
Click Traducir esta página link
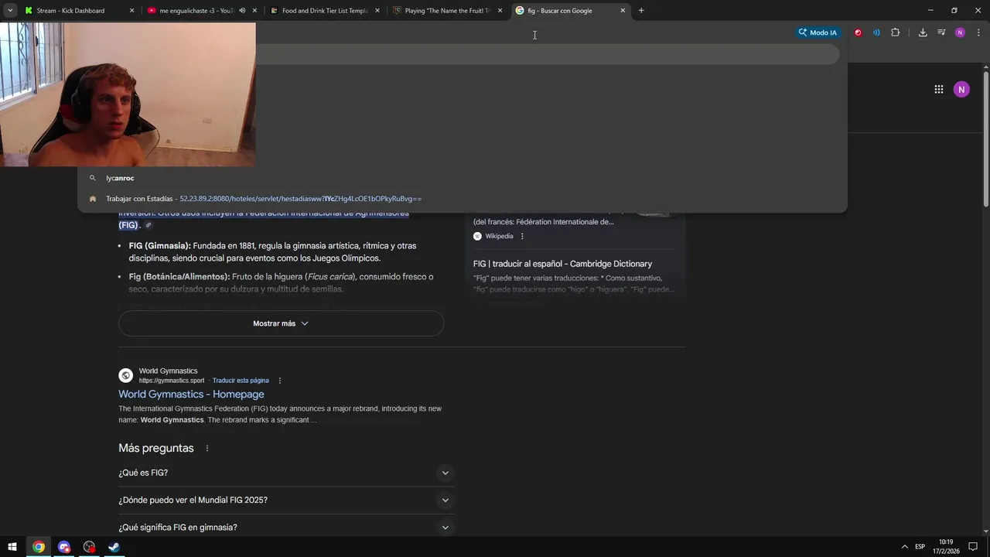(241, 381)
